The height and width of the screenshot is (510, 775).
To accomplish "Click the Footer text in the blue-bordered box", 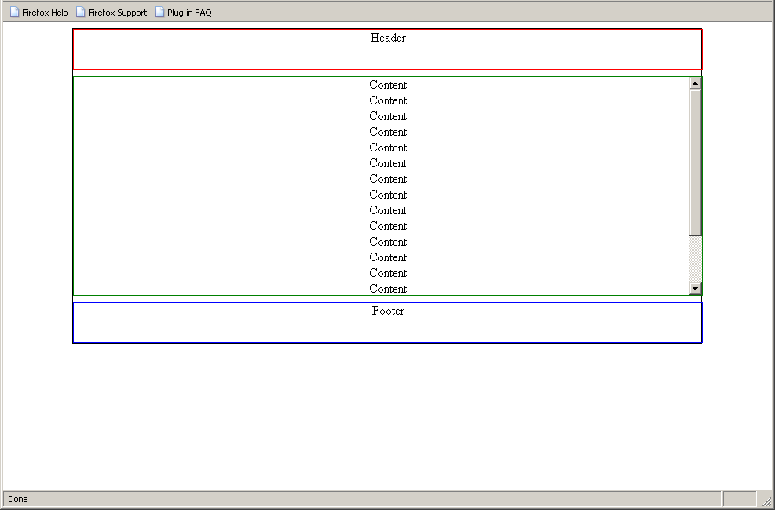I will tap(388, 311).
